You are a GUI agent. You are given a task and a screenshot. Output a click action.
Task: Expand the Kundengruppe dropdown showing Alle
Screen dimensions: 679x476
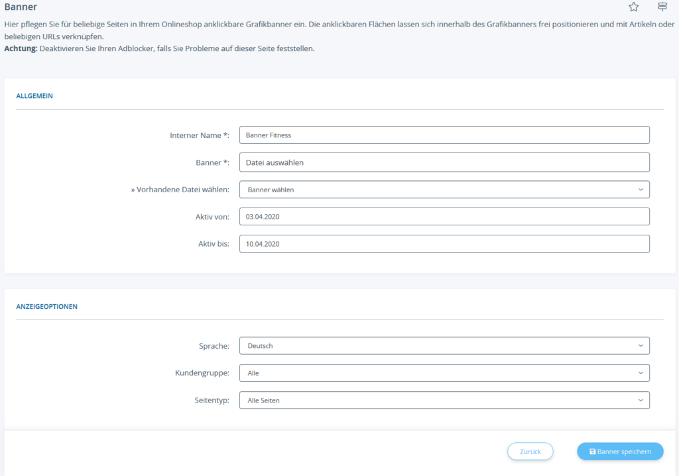[444, 373]
